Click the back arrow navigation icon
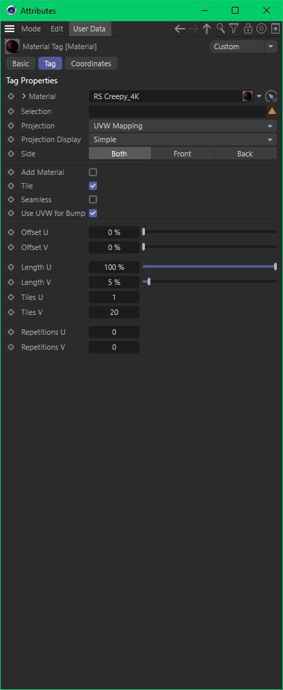 pyautogui.click(x=180, y=29)
